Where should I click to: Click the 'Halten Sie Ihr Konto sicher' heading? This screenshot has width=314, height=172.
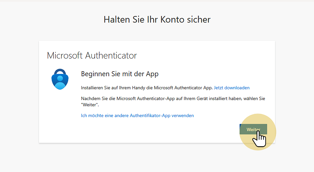pyautogui.click(x=157, y=20)
